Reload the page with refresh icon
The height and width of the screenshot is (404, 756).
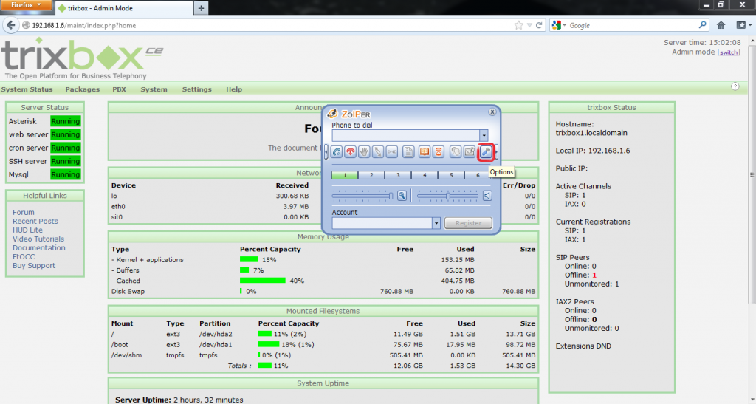point(539,25)
